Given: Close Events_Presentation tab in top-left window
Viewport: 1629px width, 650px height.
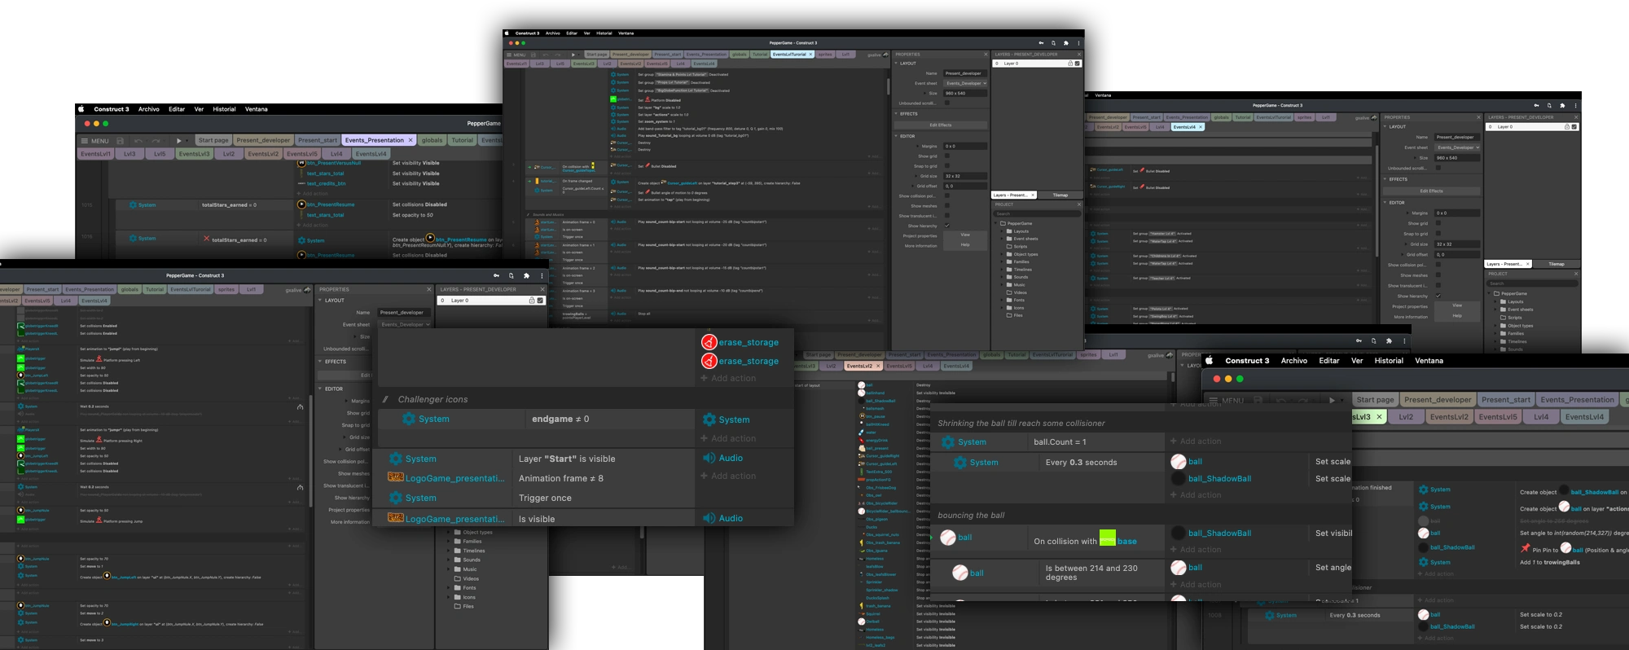Looking at the screenshot, I should coord(411,140).
